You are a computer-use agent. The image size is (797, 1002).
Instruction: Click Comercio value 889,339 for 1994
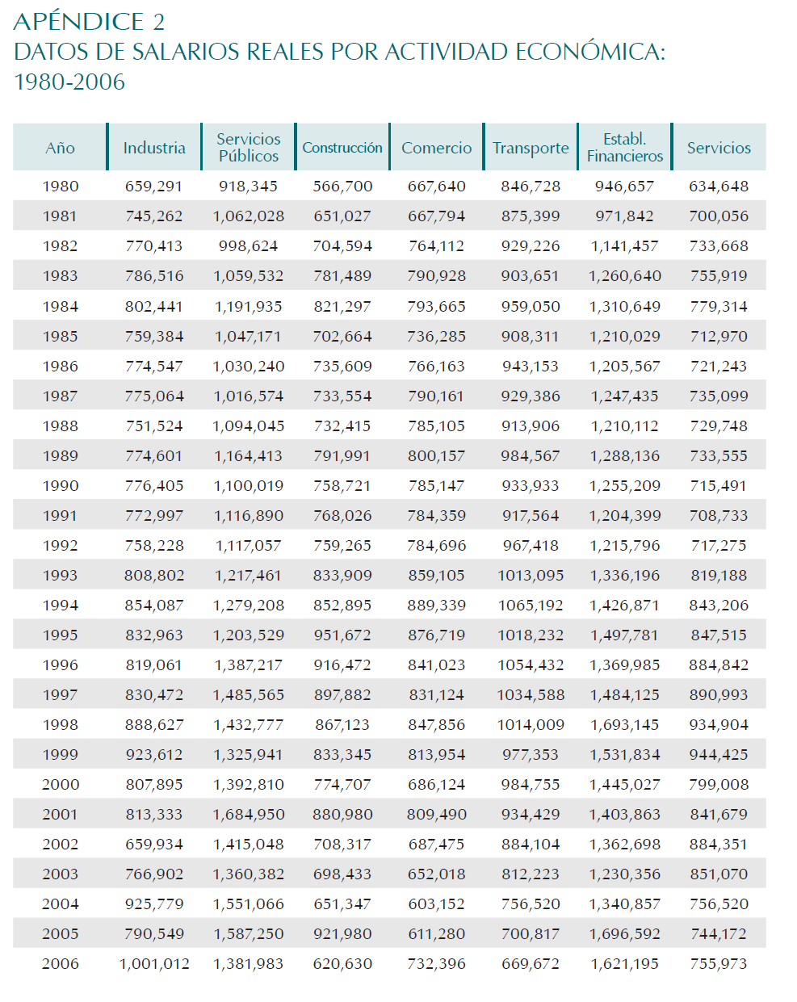click(437, 606)
